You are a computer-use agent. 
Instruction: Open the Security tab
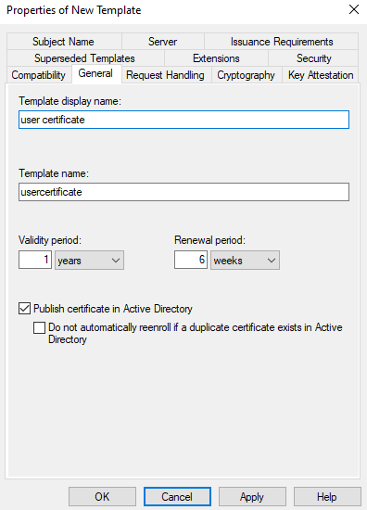313,58
